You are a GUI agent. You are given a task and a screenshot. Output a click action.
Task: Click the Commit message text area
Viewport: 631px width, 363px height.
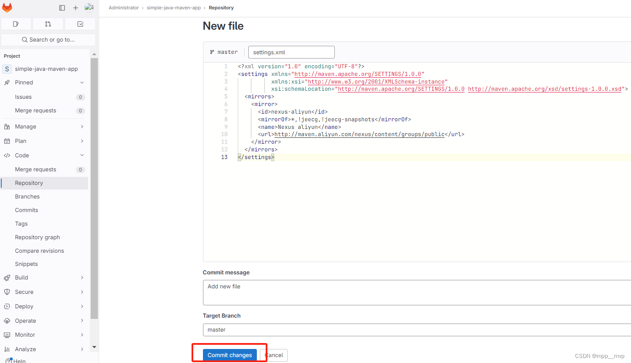[x=417, y=293]
